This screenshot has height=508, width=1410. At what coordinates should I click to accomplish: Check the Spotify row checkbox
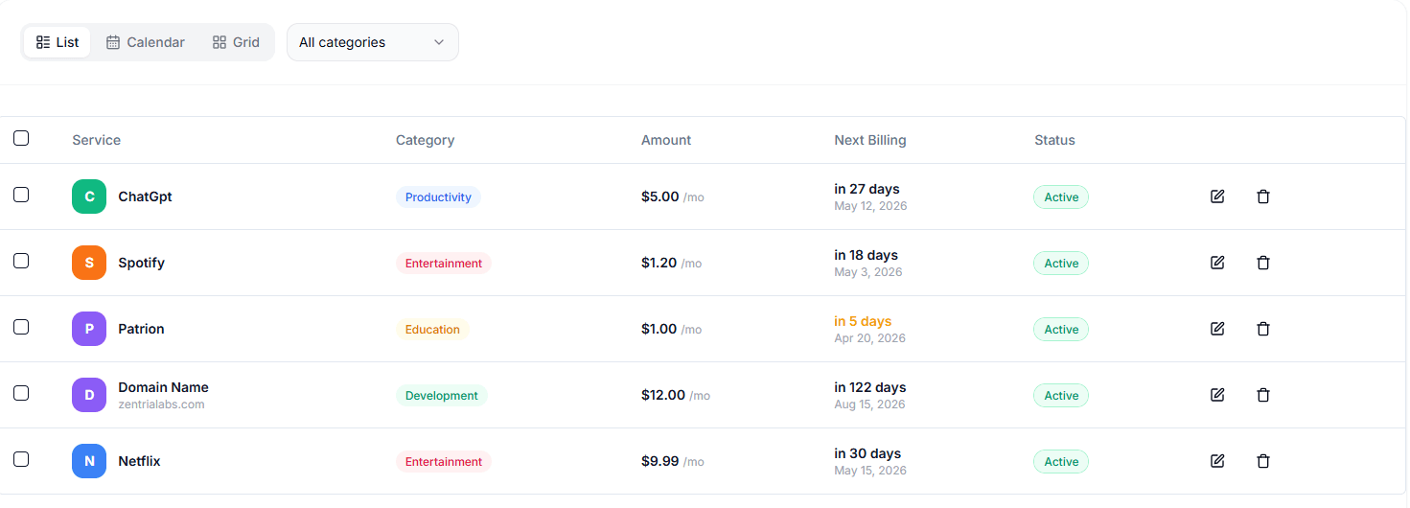21,261
